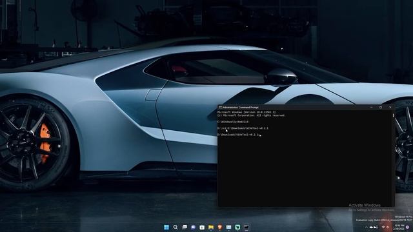Screen dimensions: 413x232
Task: Launch the Chat app from taskbar
Action: tap(193, 227)
